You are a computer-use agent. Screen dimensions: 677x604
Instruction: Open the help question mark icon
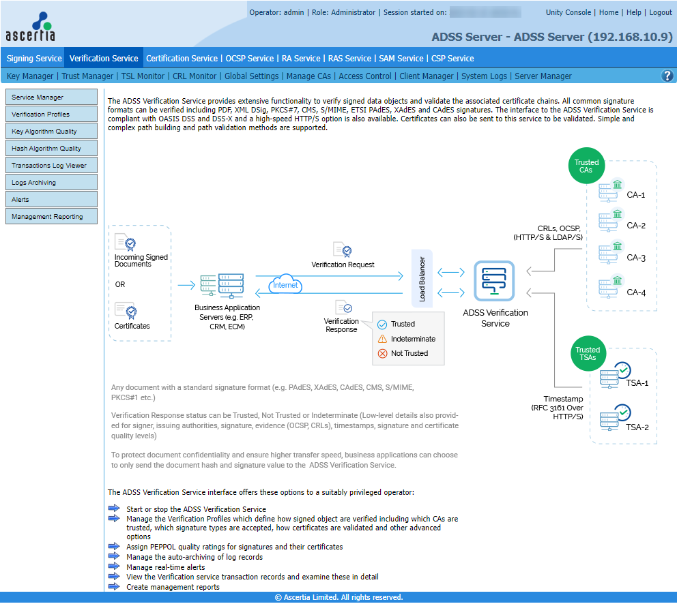[667, 76]
